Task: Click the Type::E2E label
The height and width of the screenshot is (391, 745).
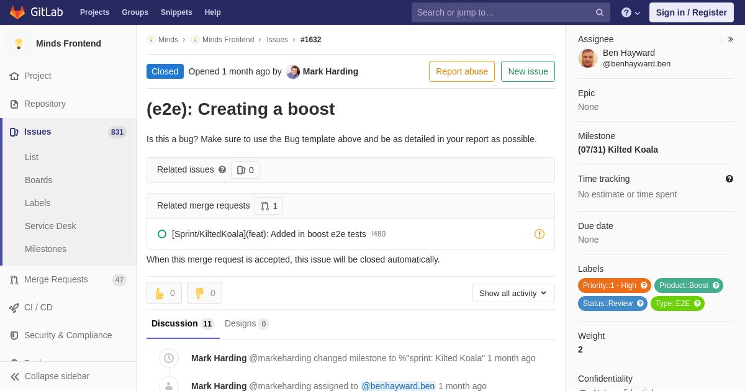Action: [677, 303]
